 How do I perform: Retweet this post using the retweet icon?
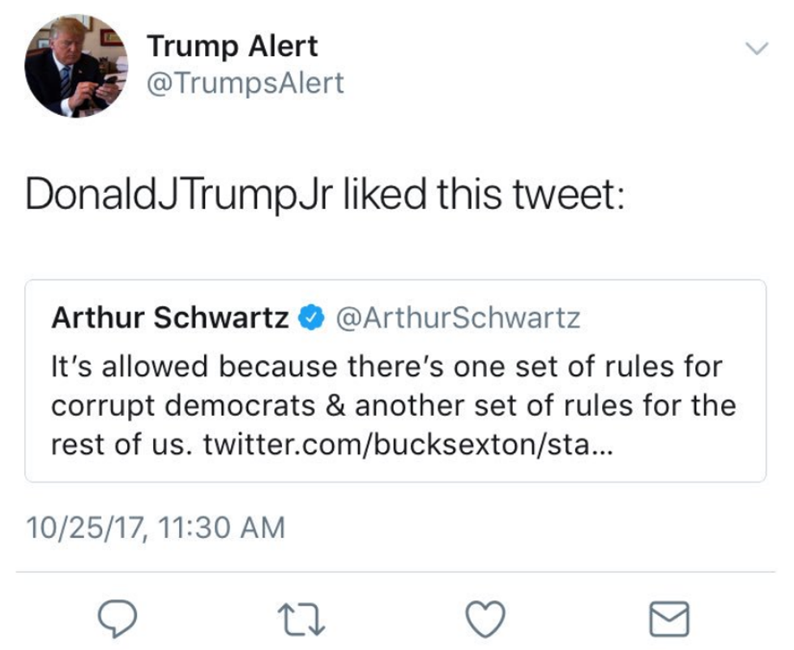pos(301,618)
